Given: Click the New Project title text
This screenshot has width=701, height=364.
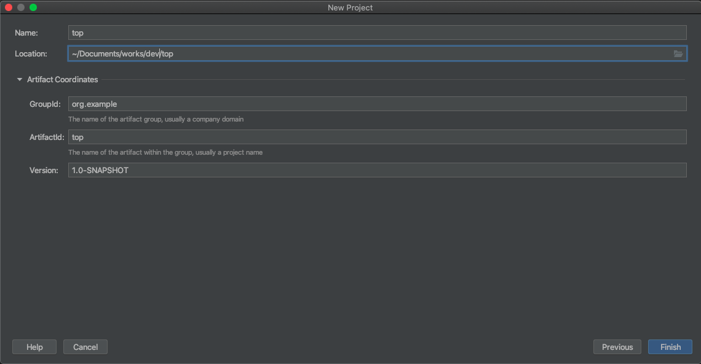Looking at the screenshot, I should (350, 7).
